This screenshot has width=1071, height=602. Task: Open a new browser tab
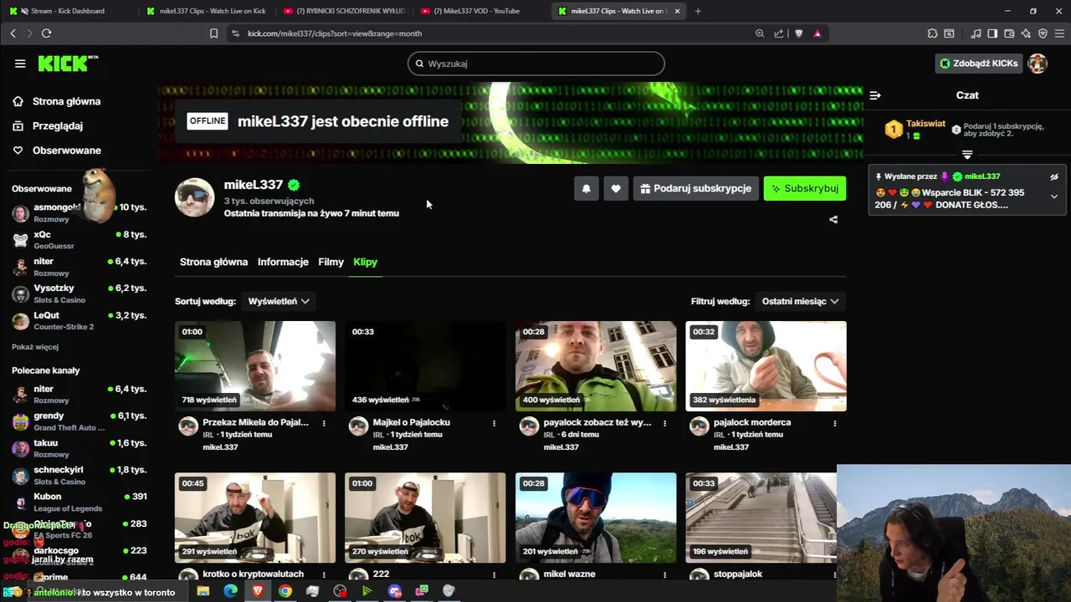click(x=698, y=11)
